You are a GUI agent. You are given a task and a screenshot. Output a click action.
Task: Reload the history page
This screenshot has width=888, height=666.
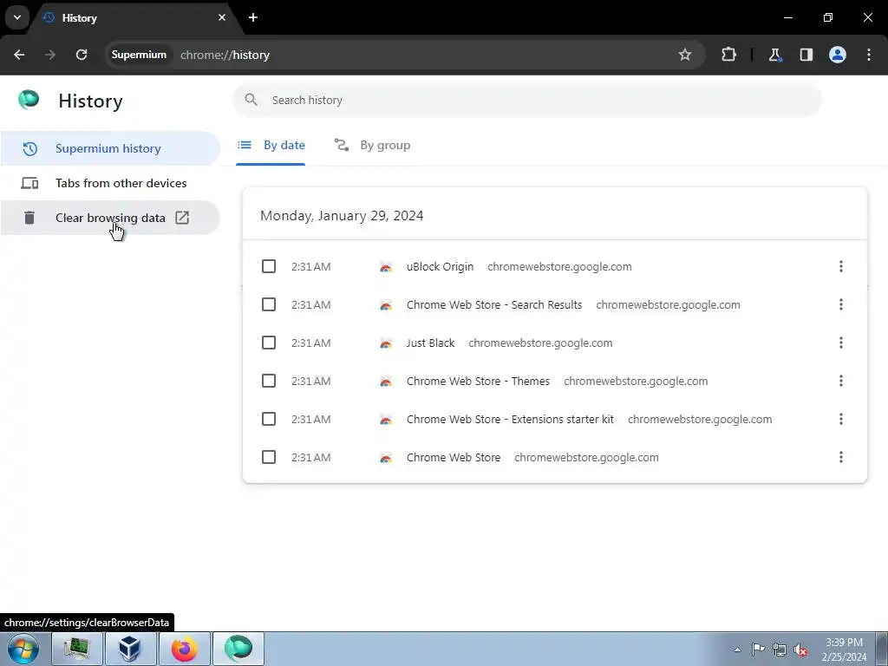point(82,55)
